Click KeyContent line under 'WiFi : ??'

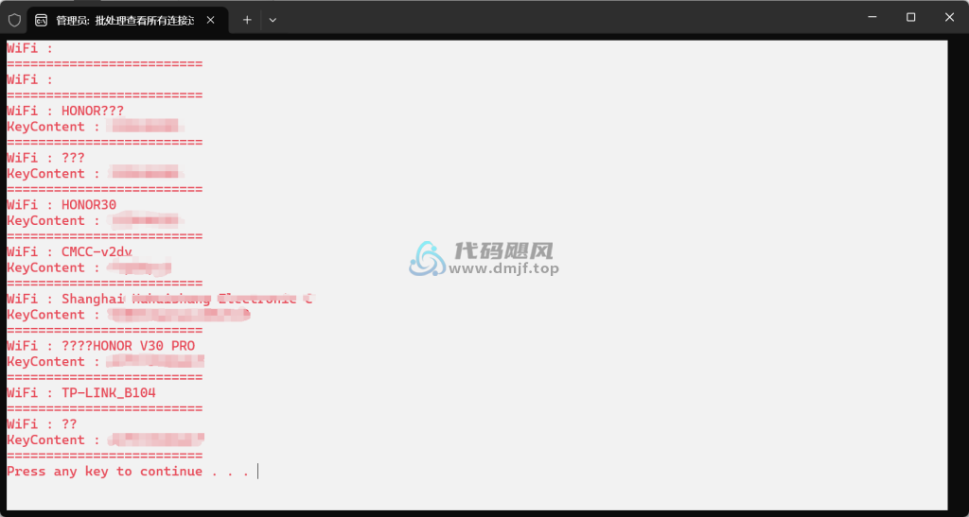pyautogui.click(x=106, y=439)
